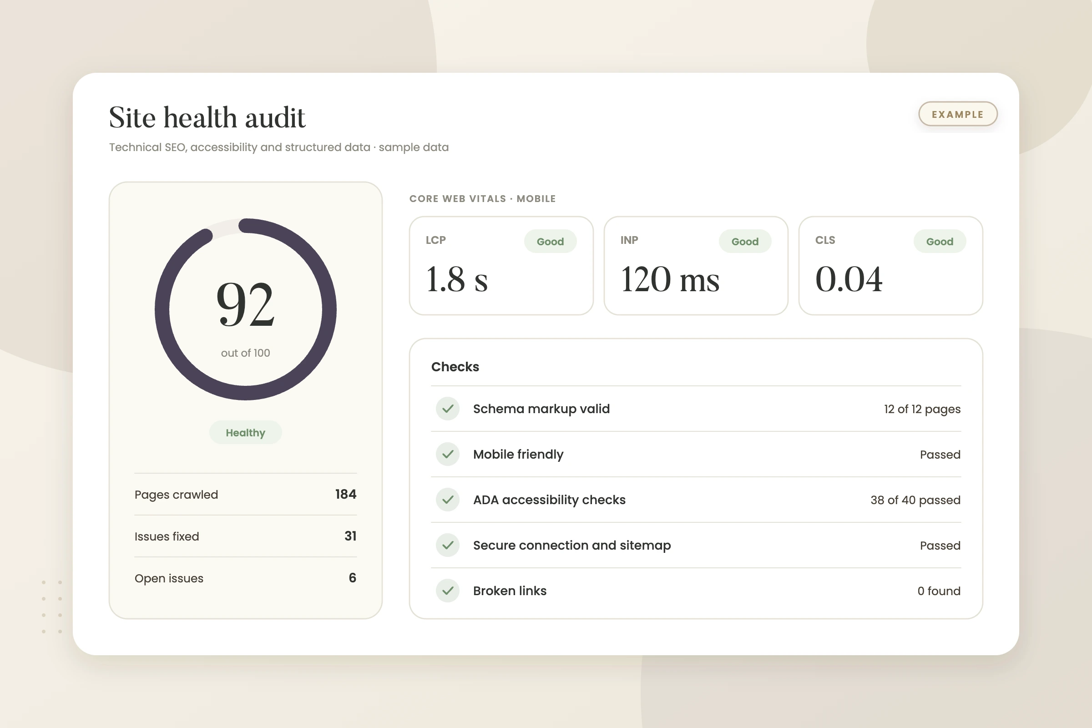This screenshot has height=728, width=1092.
Task: Click the EXAMPLE badge
Action: click(x=958, y=114)
